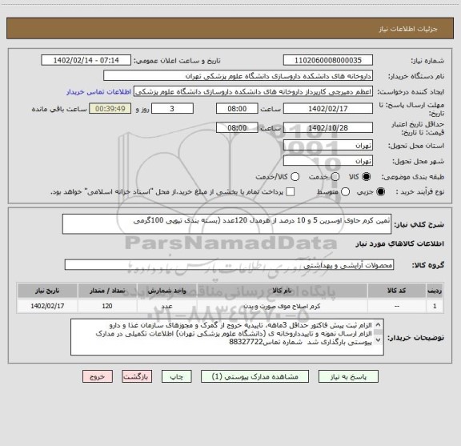Click the announcement date field 1402/02/14 - 07:14
Viewport: 461px width, 446px height.
pyautogui.click(x=86, y=60)
